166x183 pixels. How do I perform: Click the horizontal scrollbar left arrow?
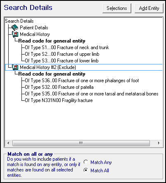(x=8, y=143)
